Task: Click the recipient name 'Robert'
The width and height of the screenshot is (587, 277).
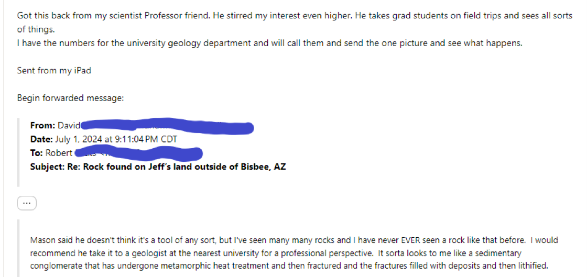Action: 59,153
